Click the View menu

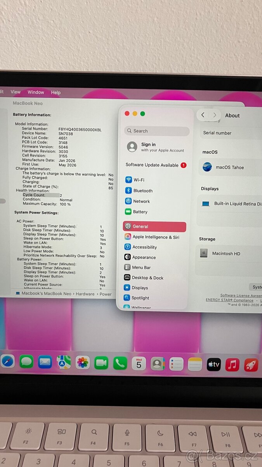(16, 92)
